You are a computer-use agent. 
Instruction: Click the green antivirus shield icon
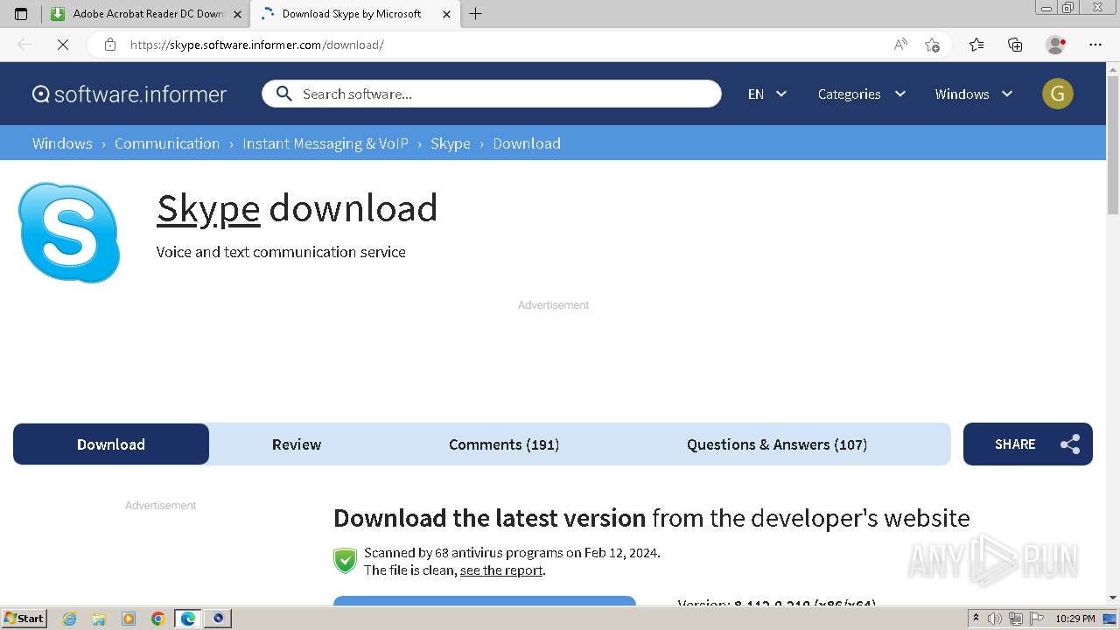click(x=346, y=561)
